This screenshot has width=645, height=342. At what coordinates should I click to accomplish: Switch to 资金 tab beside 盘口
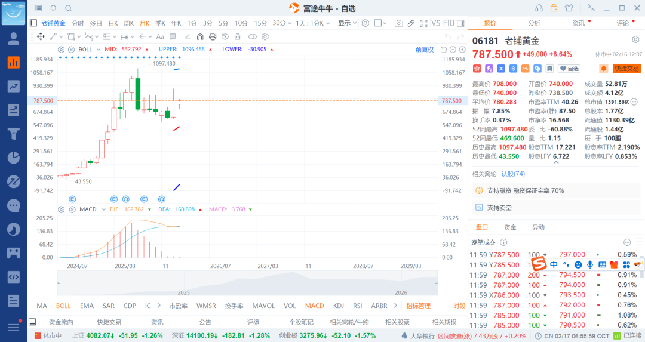510,227
